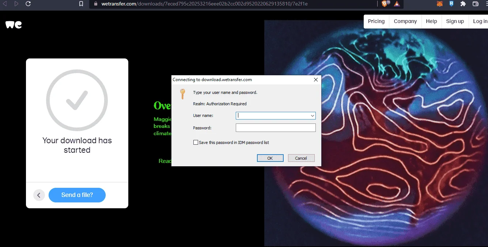Open Brave Rewards triangle icon
488x247 pixels.
[x=397, y=4]
